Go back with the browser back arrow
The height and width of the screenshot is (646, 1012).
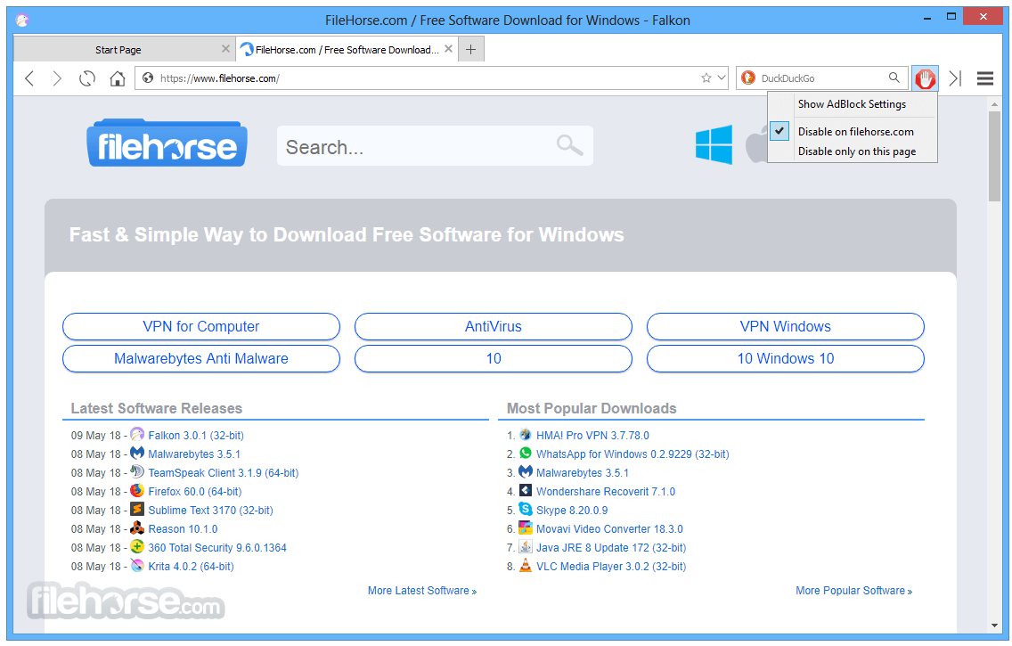click(x=29, y=78)
